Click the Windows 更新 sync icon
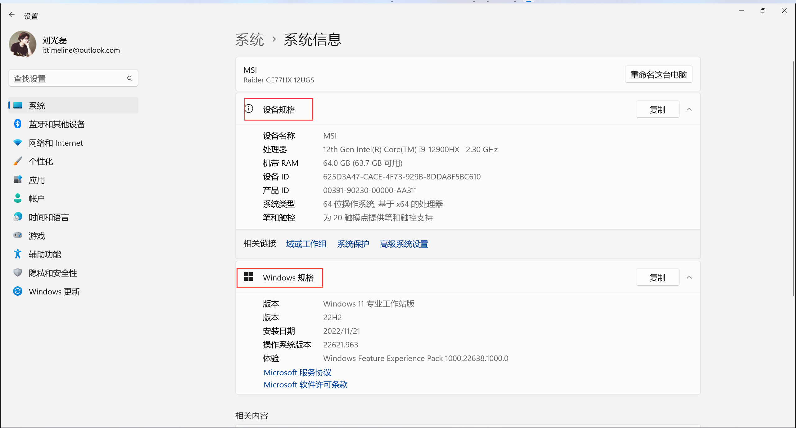 (x=18, y=291)
